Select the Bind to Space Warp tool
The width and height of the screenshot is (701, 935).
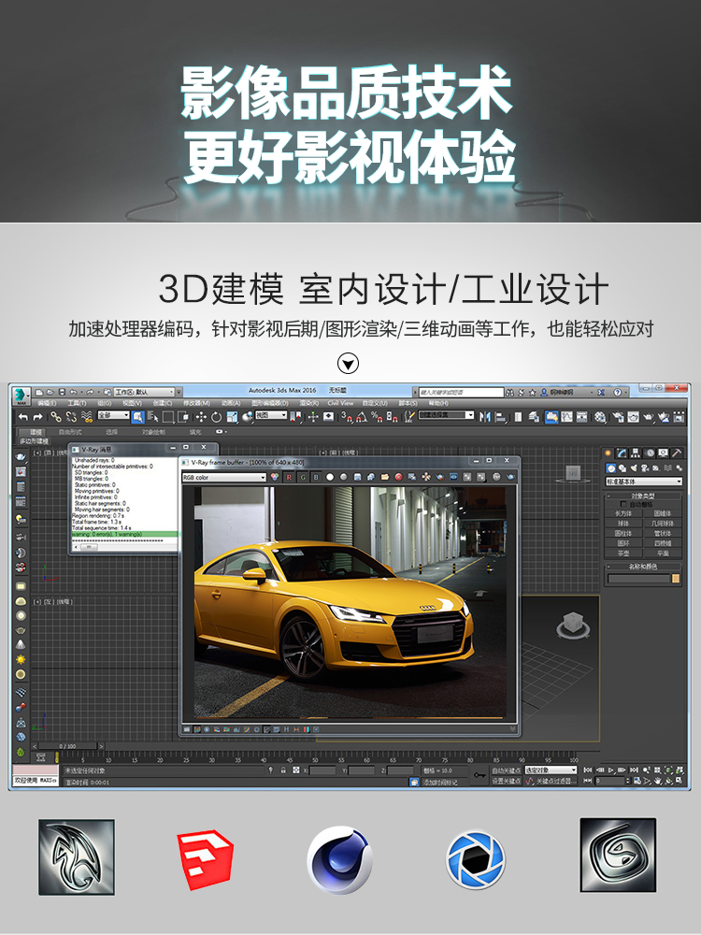pos(86,417)
